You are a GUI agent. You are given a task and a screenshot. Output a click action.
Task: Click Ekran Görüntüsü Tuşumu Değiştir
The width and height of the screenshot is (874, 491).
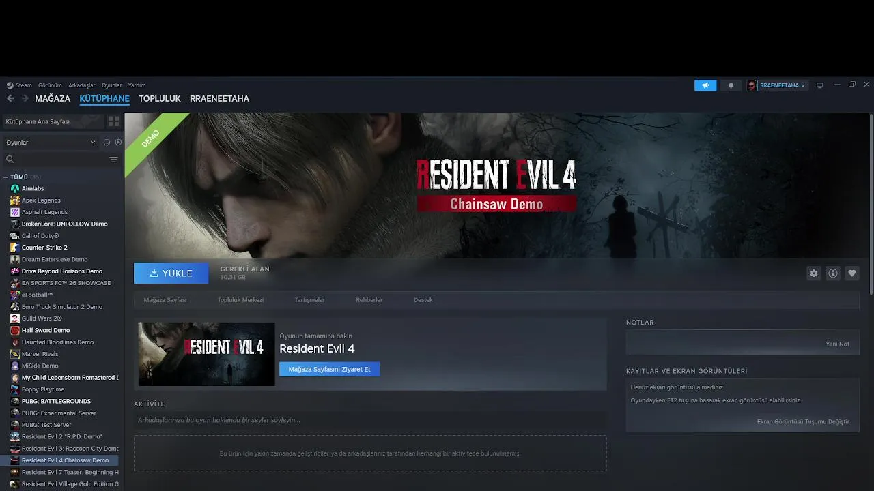[x=803, y=421]
